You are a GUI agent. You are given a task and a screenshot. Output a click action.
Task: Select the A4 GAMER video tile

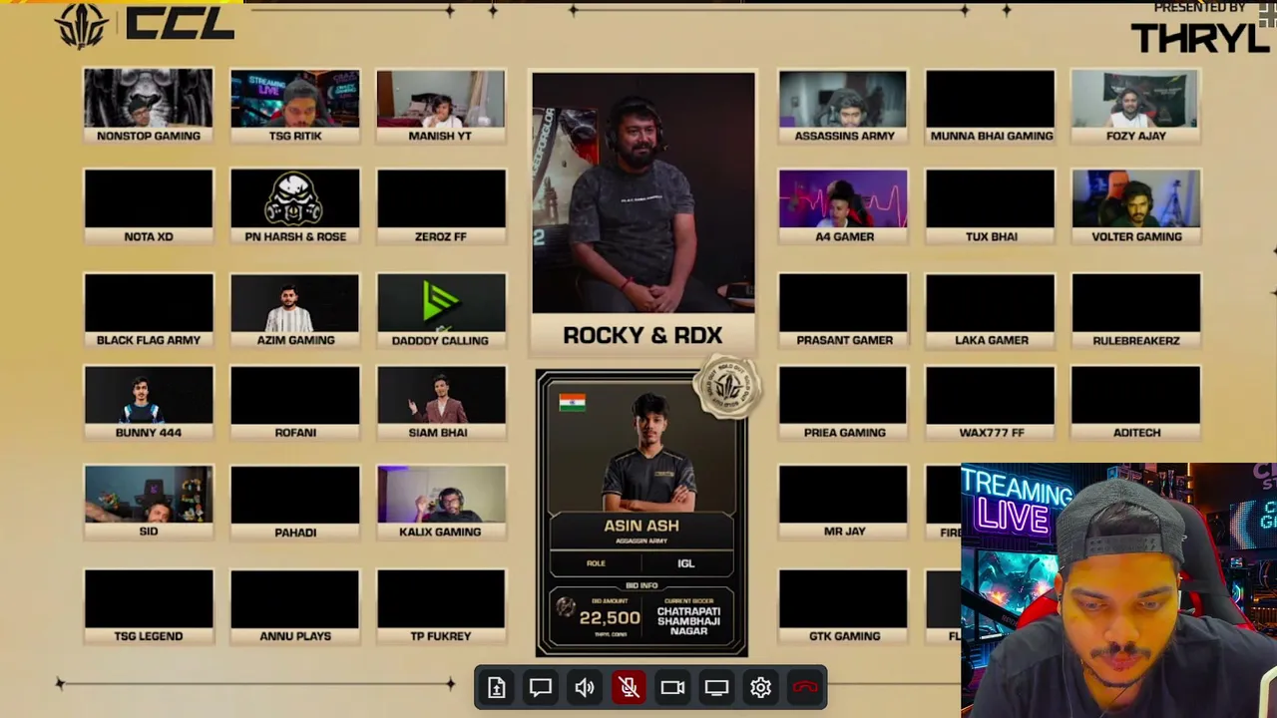point(844,206)
